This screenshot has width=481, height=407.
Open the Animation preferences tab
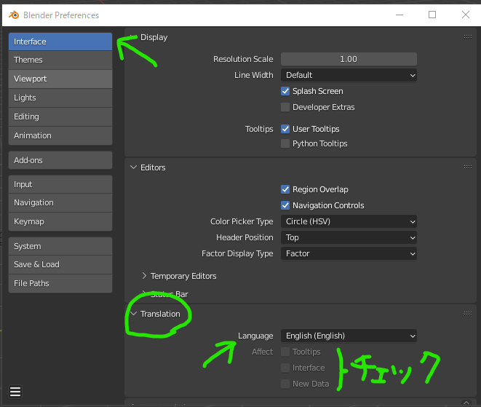click(60, 135)
